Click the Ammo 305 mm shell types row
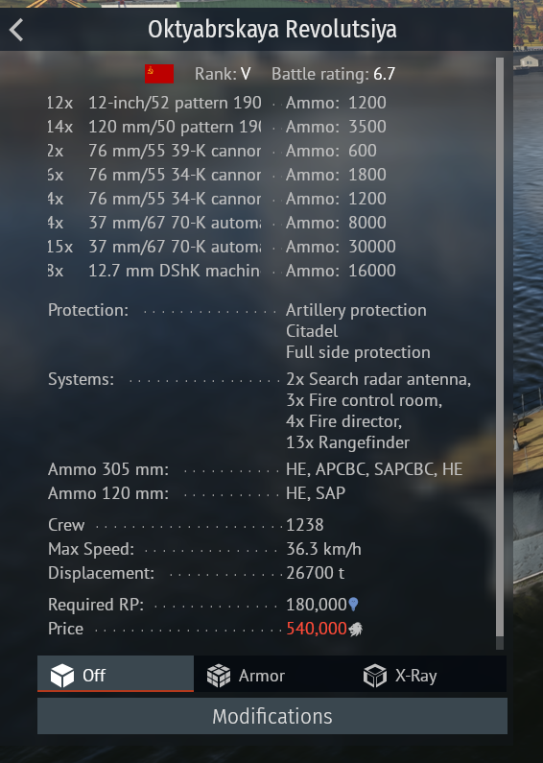Image resolution: width=543 pixels, height=763 pixels. (x=255, y=469)
